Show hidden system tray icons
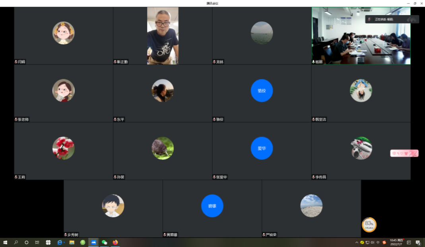Viewport: 425px width, 247px height. pyautogui.click(x=357, y=242)
